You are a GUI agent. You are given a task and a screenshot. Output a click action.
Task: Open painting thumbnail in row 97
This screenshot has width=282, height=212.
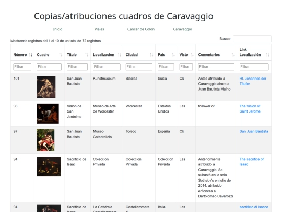[45, 140]
